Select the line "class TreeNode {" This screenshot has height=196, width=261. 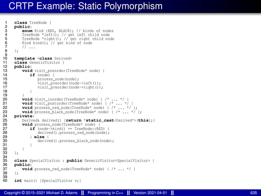click(33, 23)
